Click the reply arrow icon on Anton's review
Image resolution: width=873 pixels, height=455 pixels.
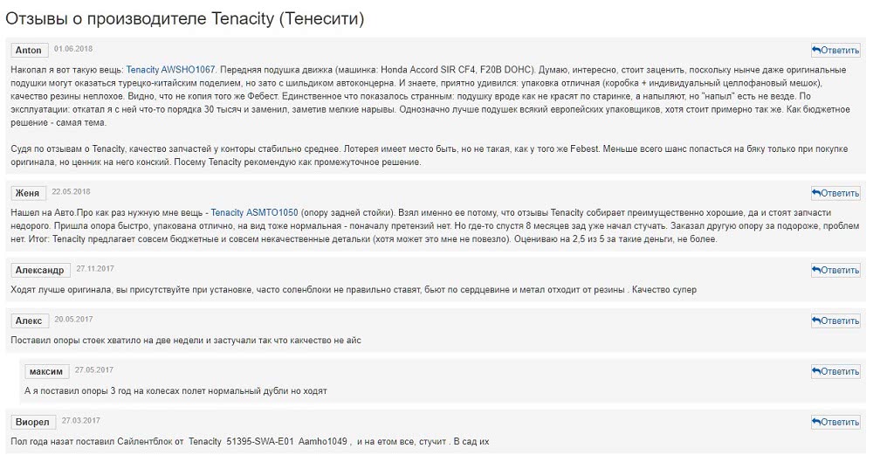point(816,50)
